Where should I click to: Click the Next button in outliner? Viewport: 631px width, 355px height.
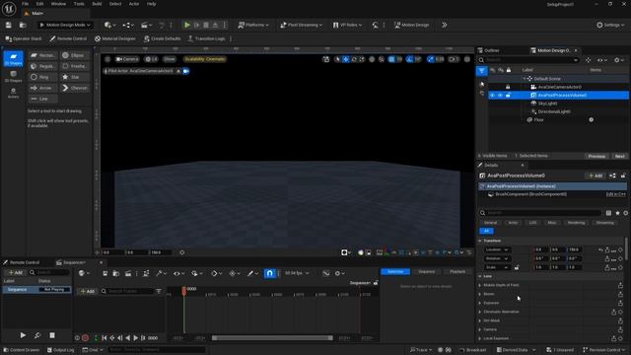point(619,156)
